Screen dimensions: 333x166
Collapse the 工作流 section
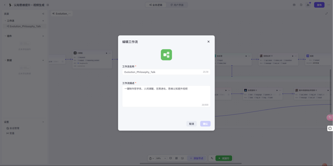pyautogui.click(x=5, y=21)
